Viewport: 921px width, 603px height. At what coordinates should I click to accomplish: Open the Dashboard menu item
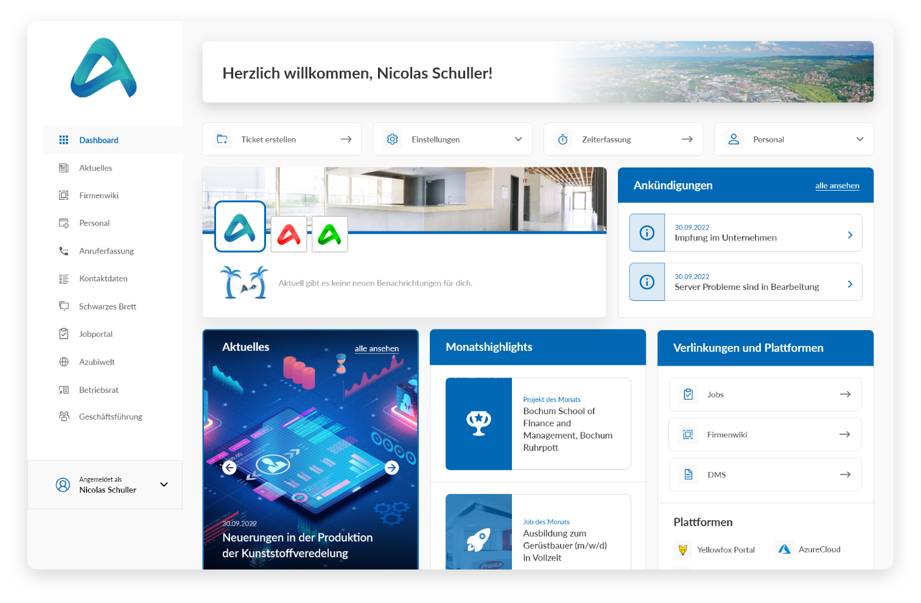[x=113, y=140]
